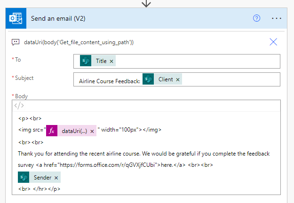Click the SharePoint icon on Title token
The height and width of the screenshot is (203, 294).
point(85,61)
